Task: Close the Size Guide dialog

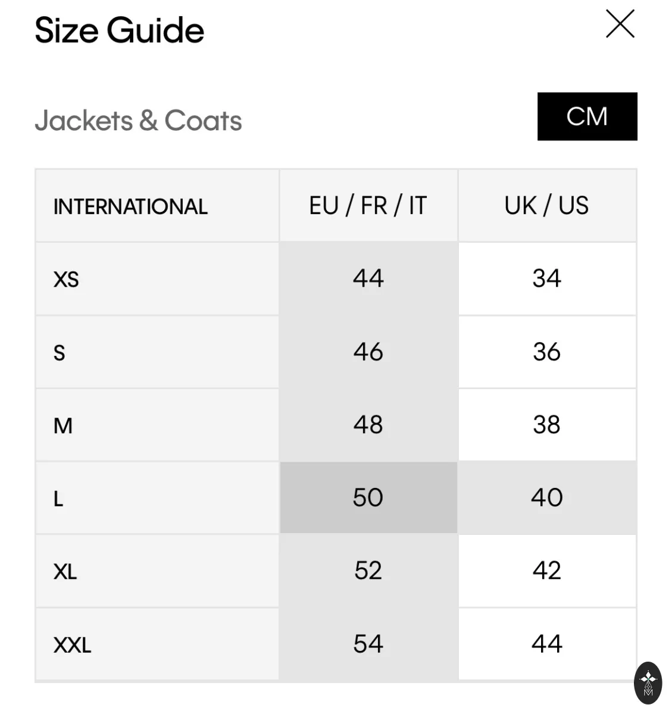Action: [620, 24]
